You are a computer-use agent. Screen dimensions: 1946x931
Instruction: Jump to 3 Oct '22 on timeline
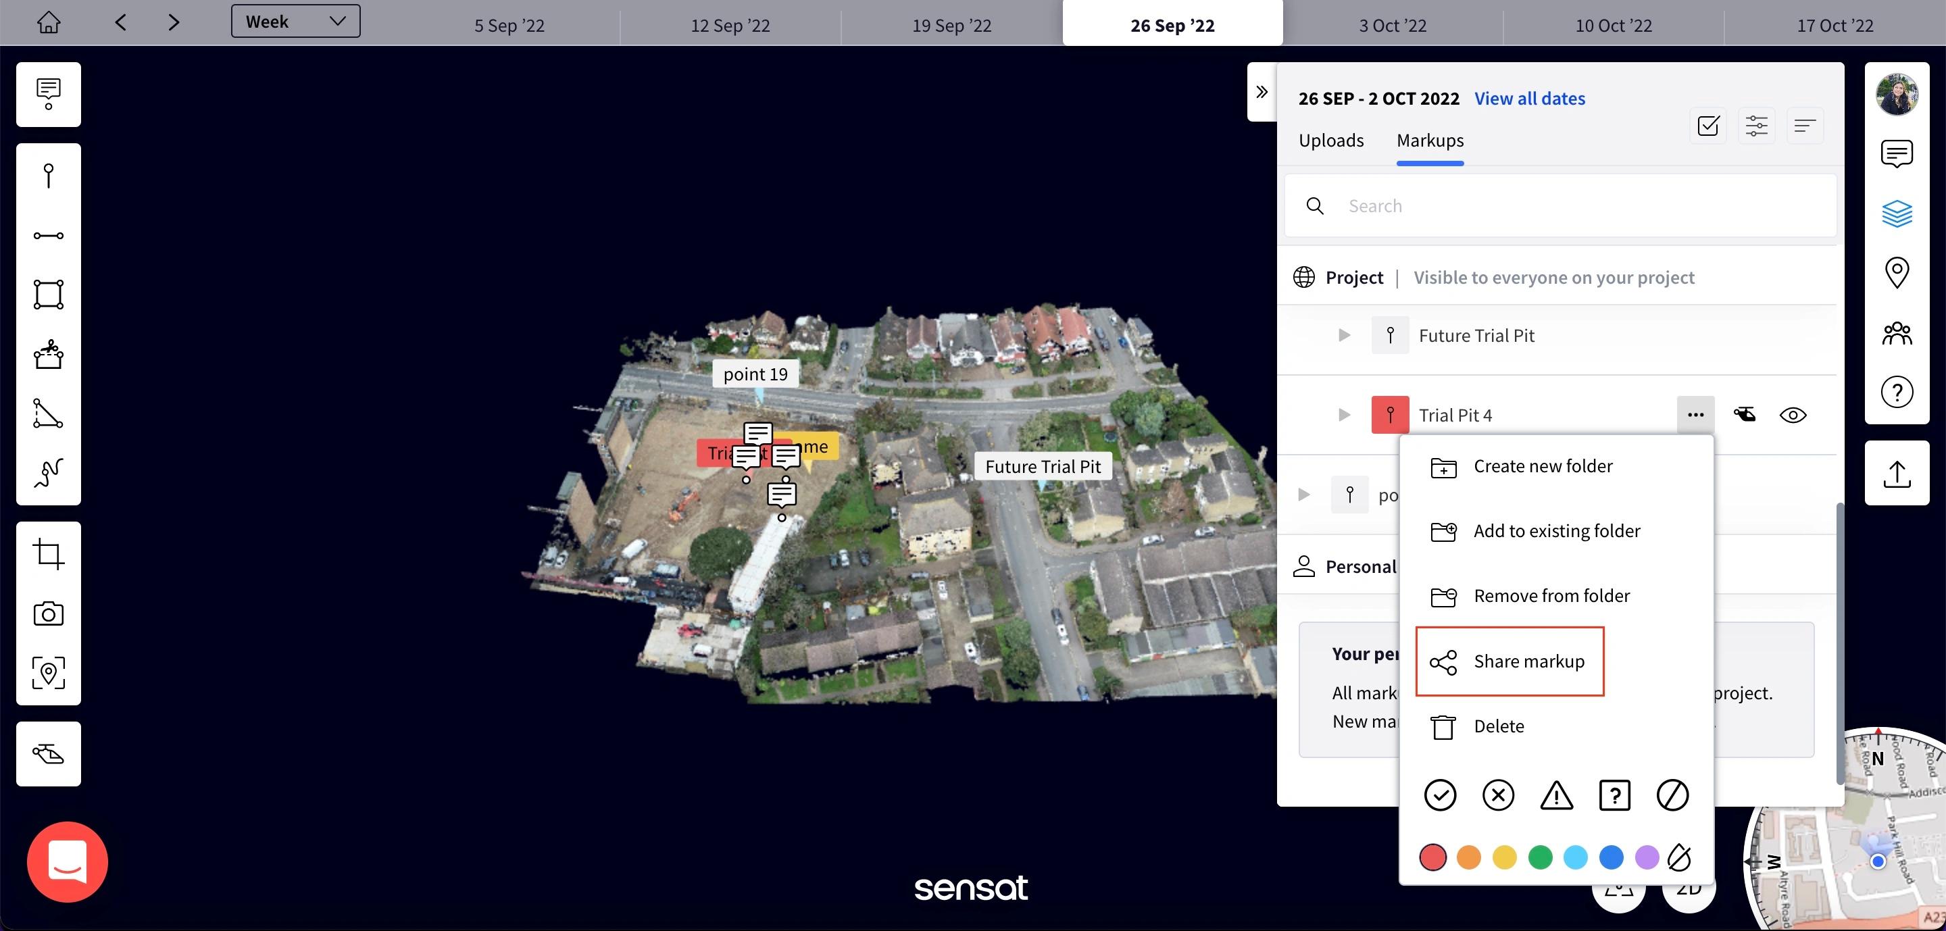click(x=1392, y=26)
